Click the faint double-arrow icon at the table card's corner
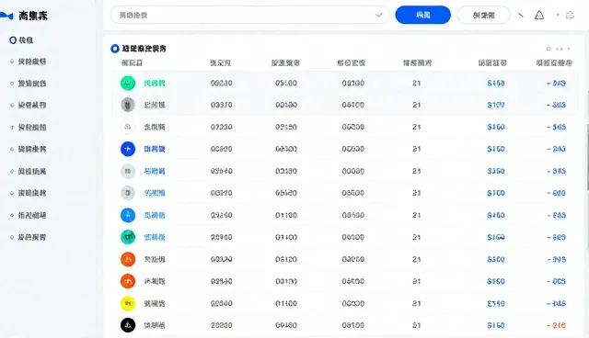 560,49
